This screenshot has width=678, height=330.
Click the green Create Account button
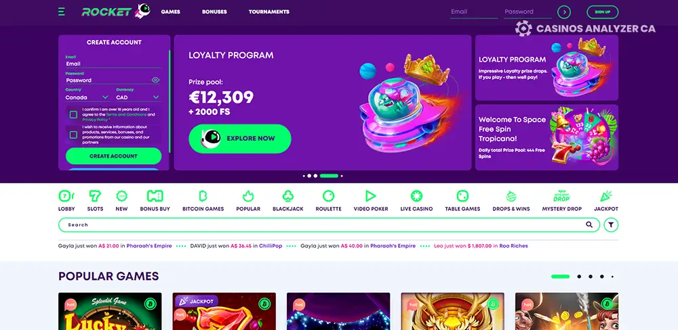[x=114, y=156]
